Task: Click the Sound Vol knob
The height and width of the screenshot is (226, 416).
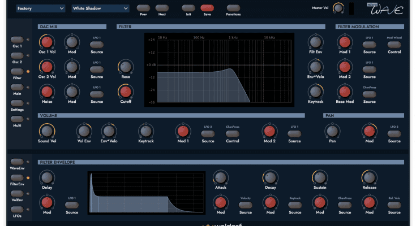Action: [x=46, y=131]
